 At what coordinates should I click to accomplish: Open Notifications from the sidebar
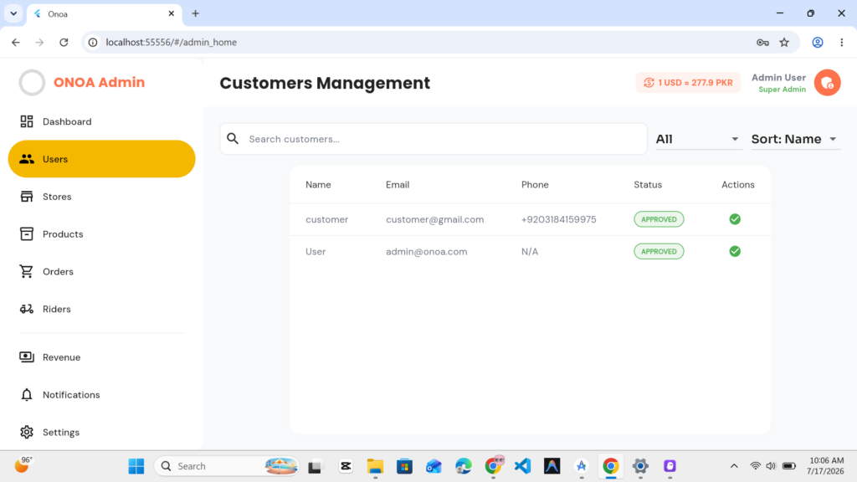click(x=101, y=395)
